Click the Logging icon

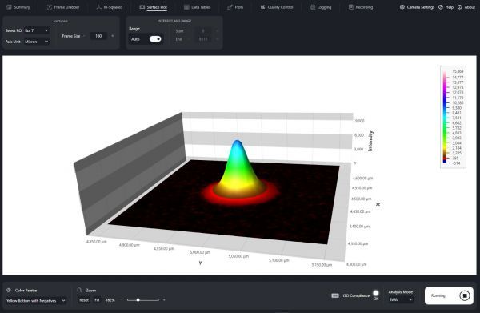313,7
